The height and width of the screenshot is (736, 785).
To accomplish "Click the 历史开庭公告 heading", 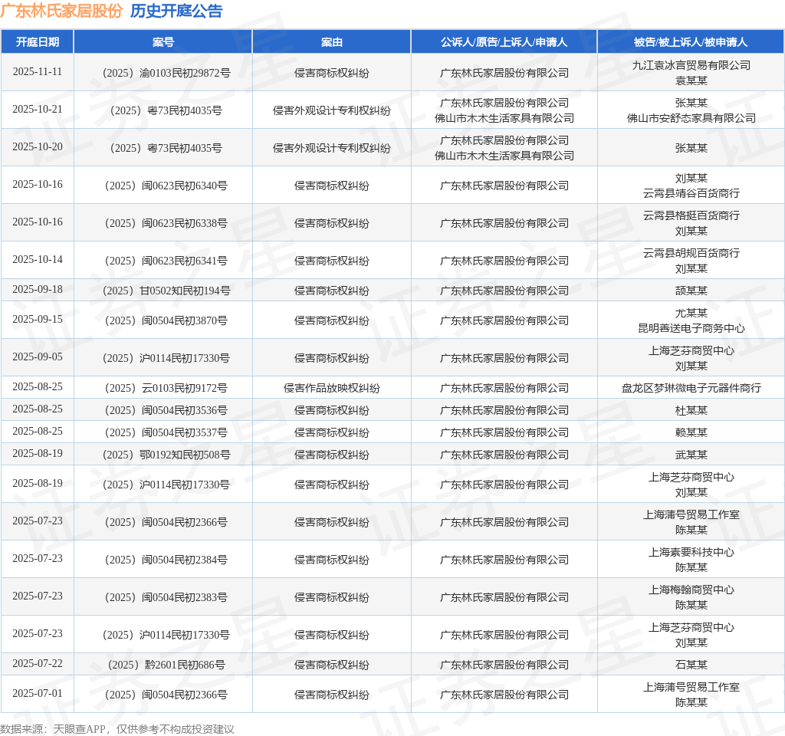I will click(x=176, y=11).
